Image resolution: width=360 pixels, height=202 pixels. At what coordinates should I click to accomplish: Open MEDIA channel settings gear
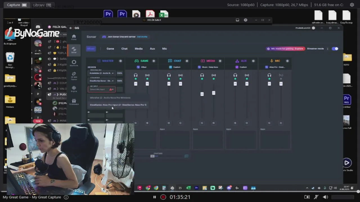pos(220,61)
